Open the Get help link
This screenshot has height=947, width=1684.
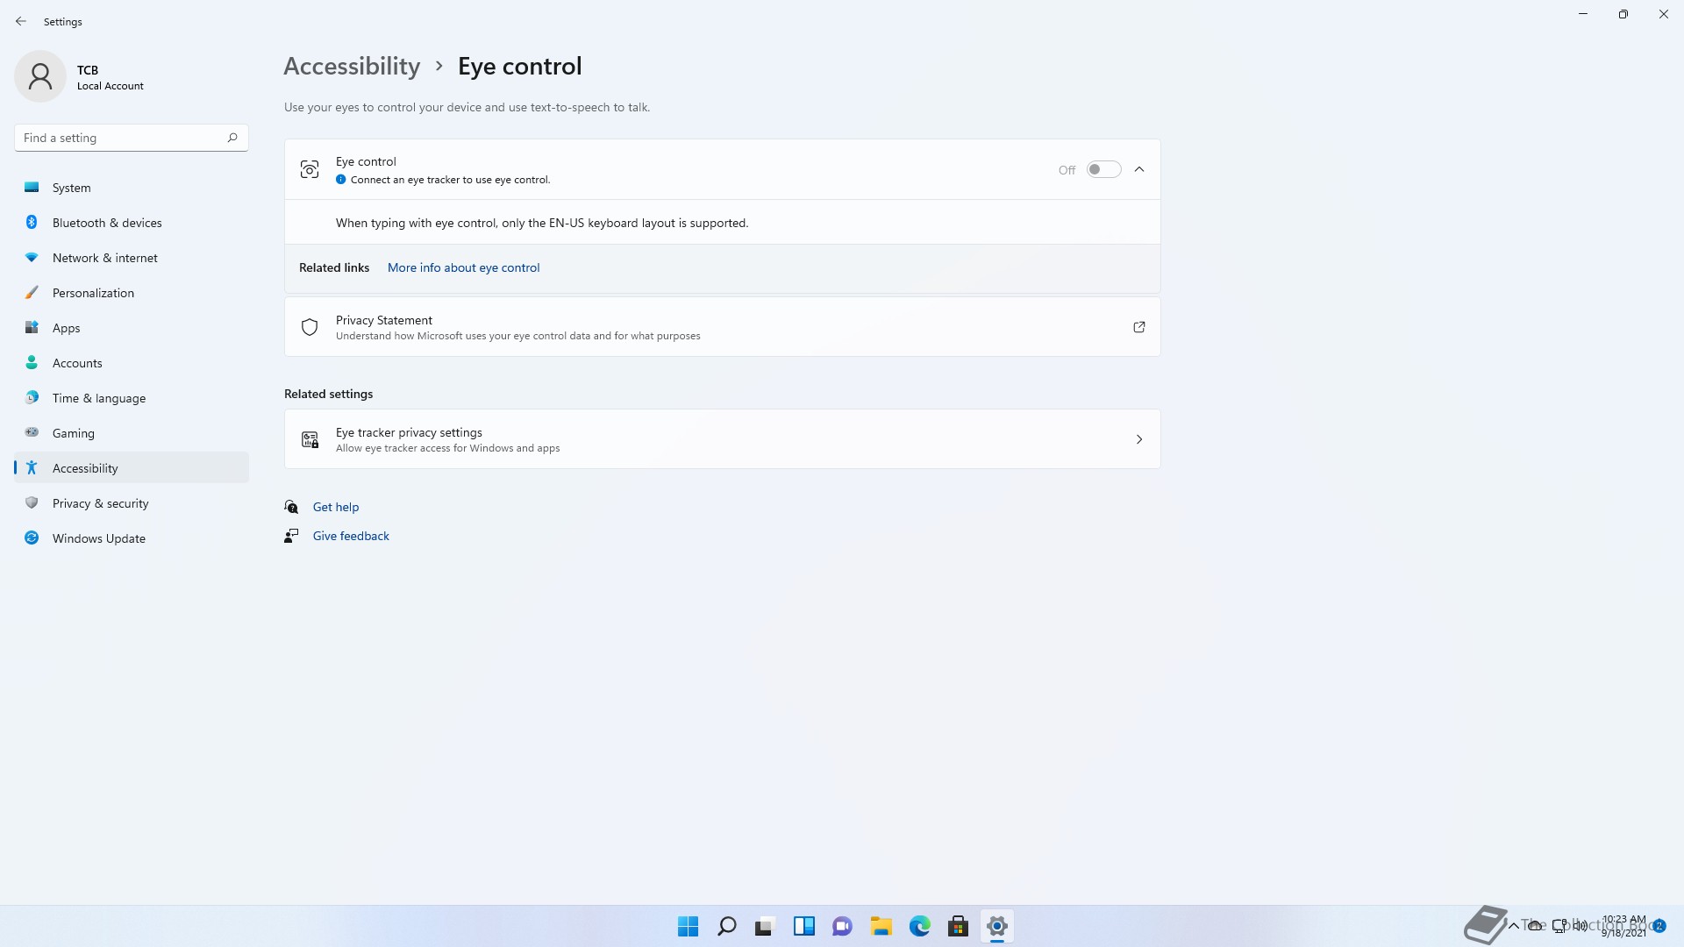click(x=335, y=507)
